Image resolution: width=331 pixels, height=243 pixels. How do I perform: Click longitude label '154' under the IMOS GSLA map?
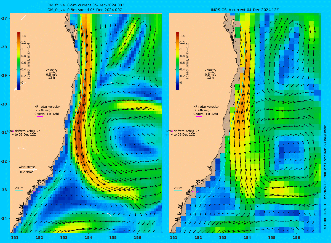[x=247, y=237]
